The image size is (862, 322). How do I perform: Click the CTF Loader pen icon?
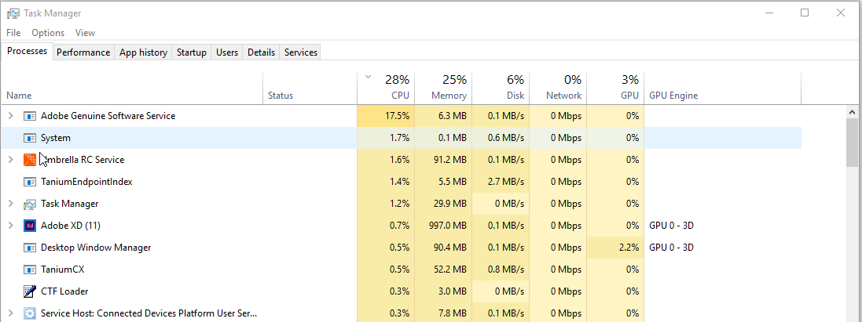click(x=30, y=291)
